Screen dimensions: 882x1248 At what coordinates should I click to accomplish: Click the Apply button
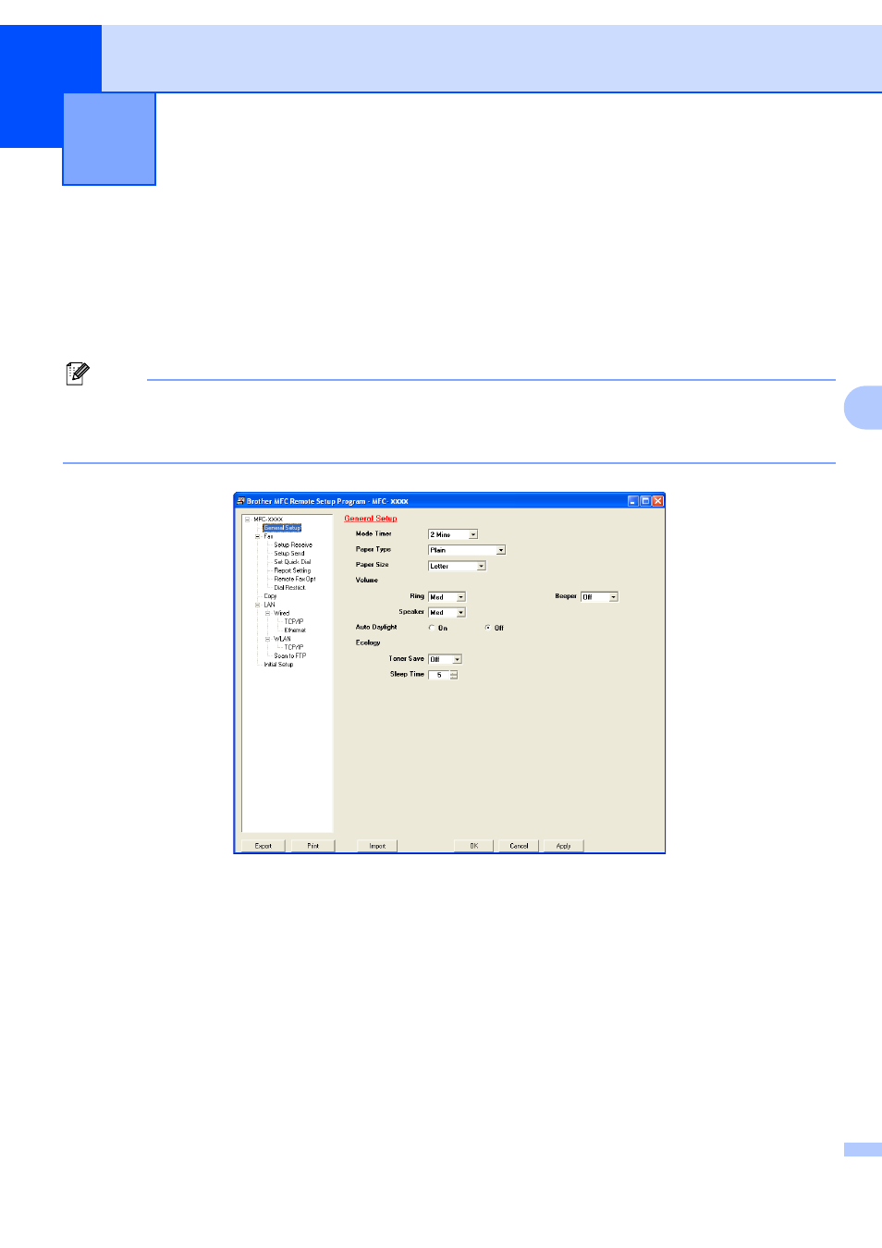(563, 846)
